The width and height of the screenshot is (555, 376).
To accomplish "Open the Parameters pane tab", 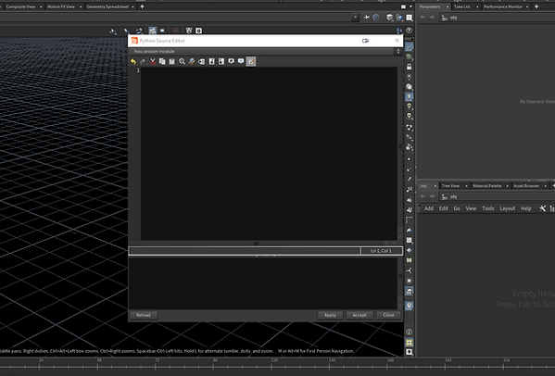I will [430, 6].
